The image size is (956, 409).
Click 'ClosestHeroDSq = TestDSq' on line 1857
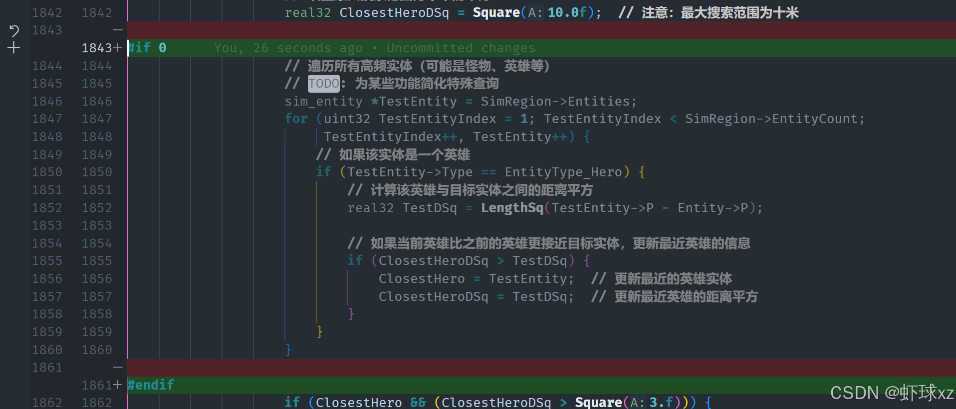pyautogui.click(x=473, y=297)
